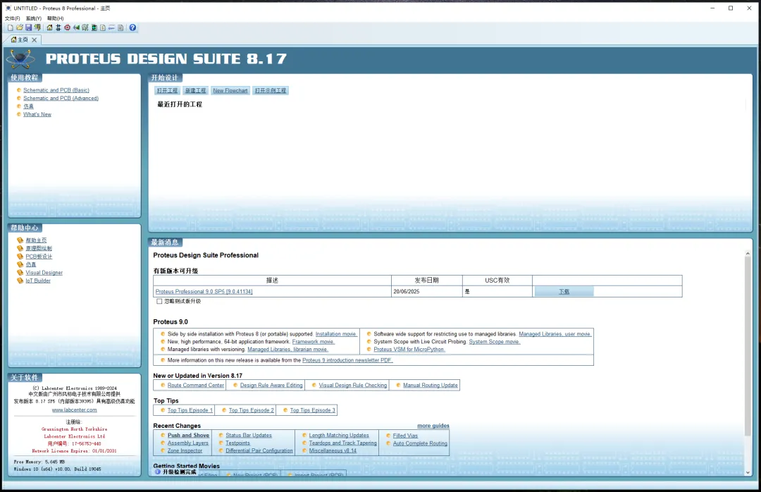
Task: Open the Design Explorer toolbar icon
Action: click(x=94, y=27)
